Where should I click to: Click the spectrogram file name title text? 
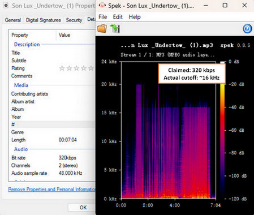coord(167,45)
